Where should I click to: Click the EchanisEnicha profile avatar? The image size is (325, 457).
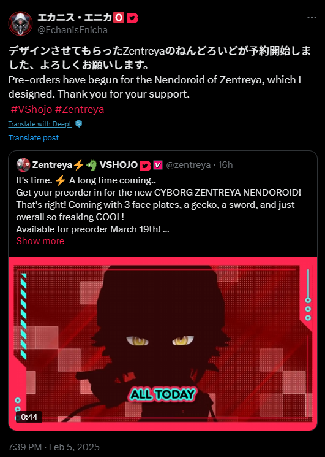(20, 23)
